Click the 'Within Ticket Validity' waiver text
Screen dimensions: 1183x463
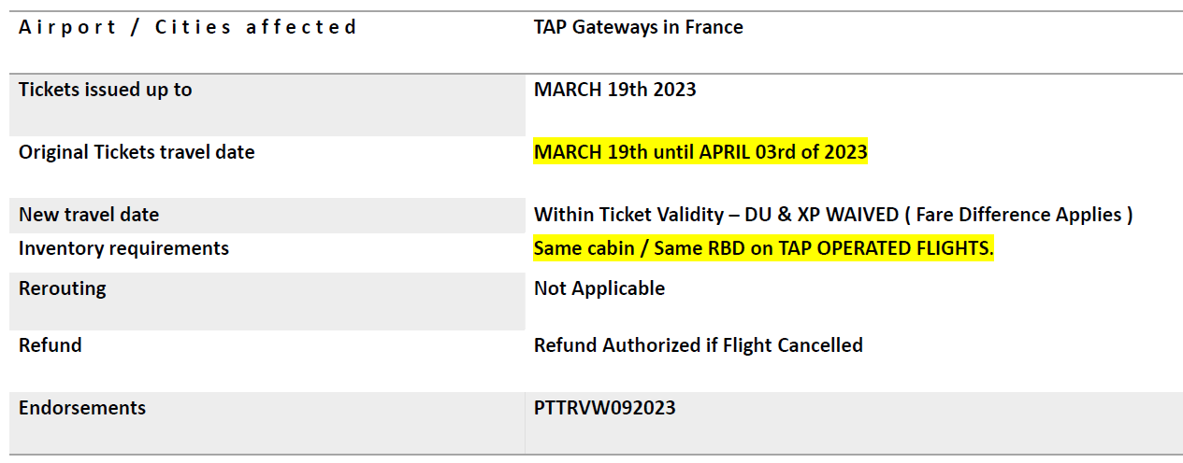pyautogui.click(x=628, y=215)
